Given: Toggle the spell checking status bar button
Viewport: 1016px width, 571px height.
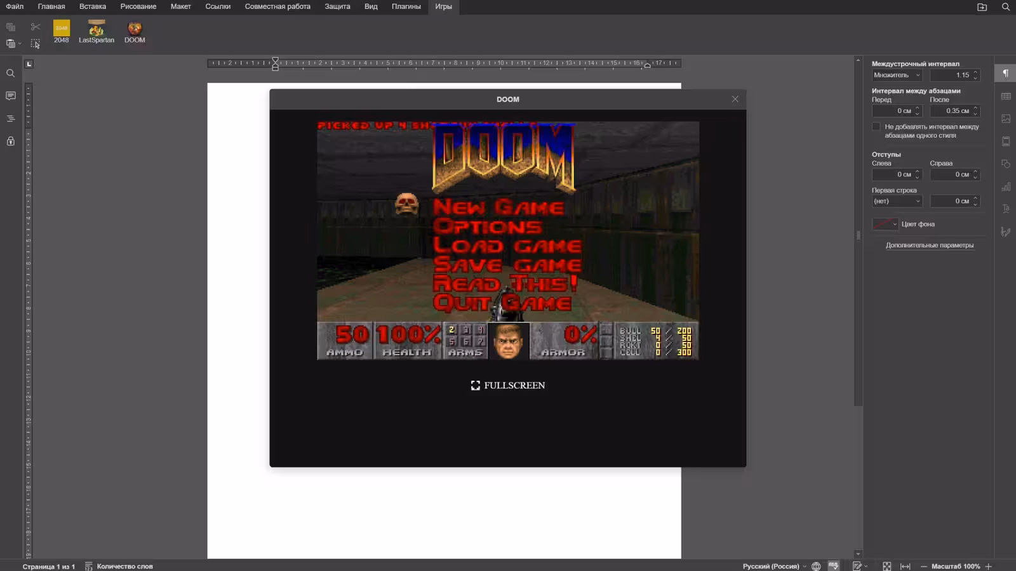Looking at the screenshot, I should coord(833,566).
